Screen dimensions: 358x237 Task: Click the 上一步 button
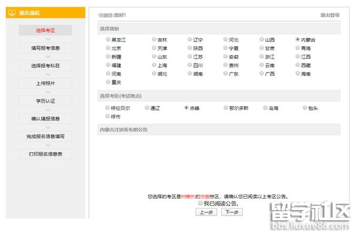(x=206, y=212)
